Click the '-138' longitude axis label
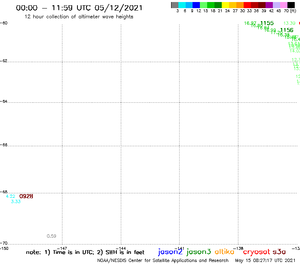Image resolution: width=300 pixels, height=264 pixels. tap(238, 249)
